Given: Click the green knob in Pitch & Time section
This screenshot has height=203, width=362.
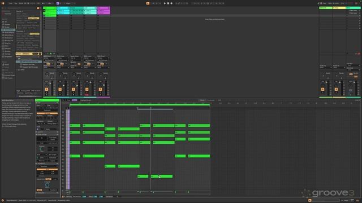Looking at the screenshot, I should 42,149.
